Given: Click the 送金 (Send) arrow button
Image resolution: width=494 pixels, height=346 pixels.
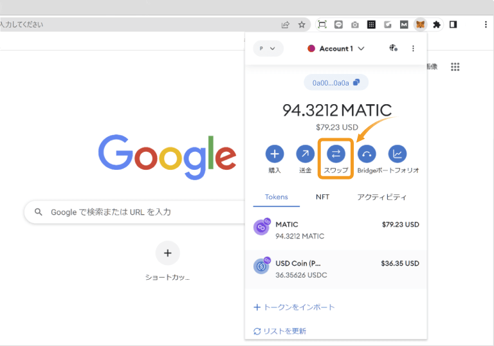Looking at the screenshot, I should click(305, 154).
